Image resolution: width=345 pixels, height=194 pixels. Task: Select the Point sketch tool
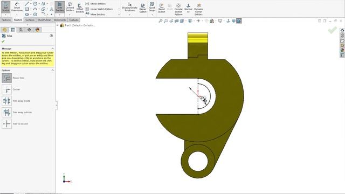click(52, 15)
